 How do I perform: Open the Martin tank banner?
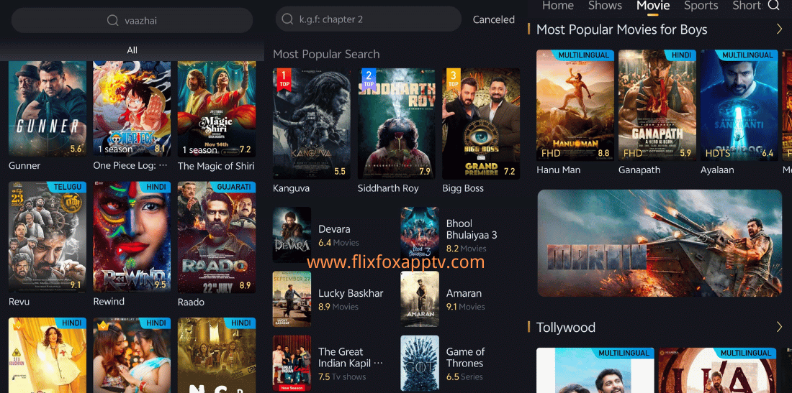point(660,243)
